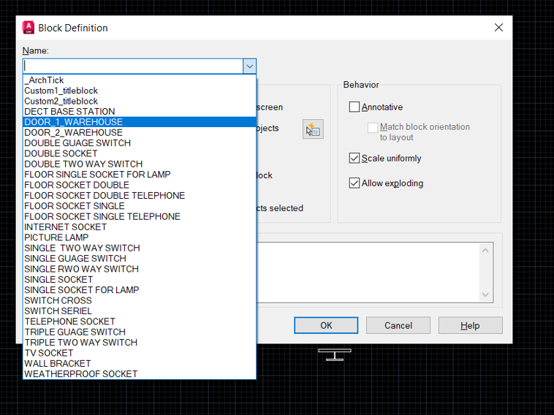554x415 pixels.
Task: Pick DOOR_1_WAREHOUSE in the list
Action: click(140, 122)
